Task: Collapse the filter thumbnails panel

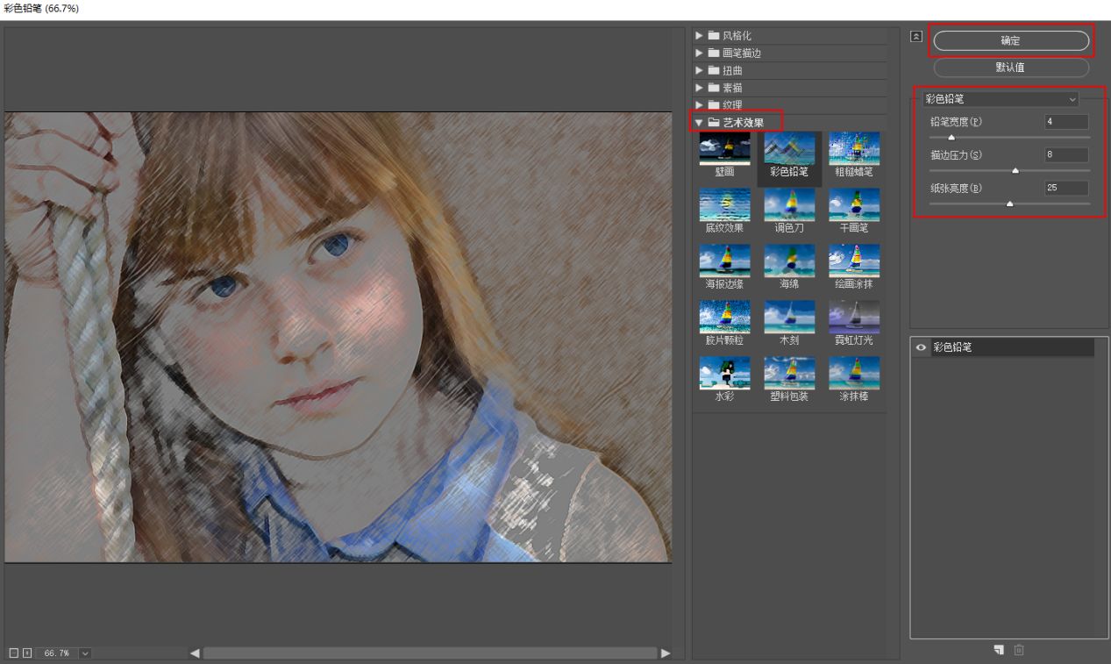Action: click(916, 37)
